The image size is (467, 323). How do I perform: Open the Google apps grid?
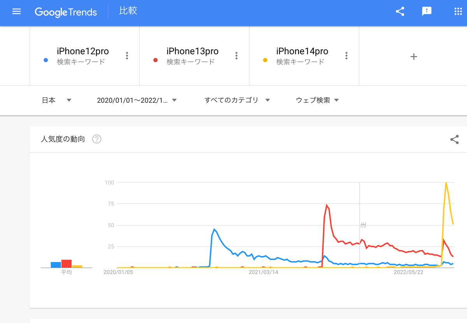point(458,11)
